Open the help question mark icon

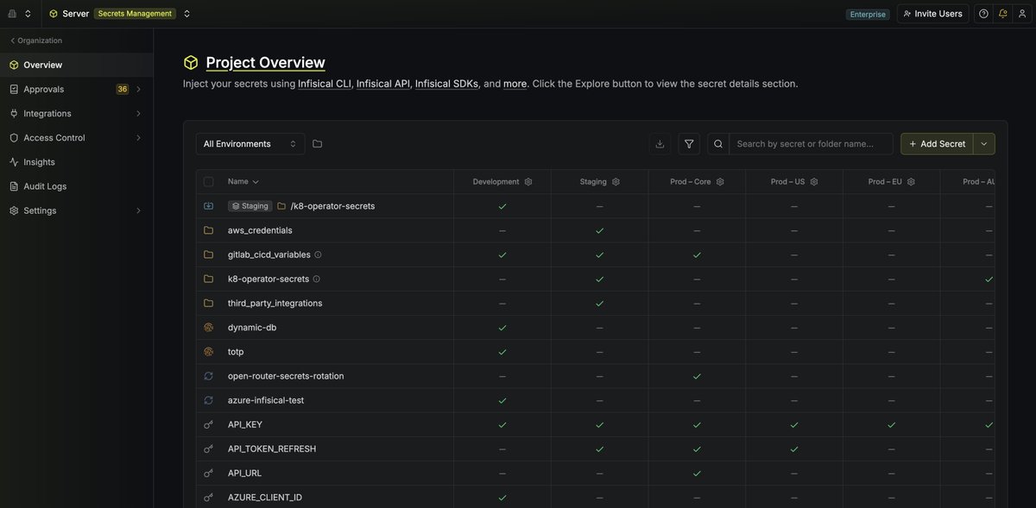coord(983,14)
